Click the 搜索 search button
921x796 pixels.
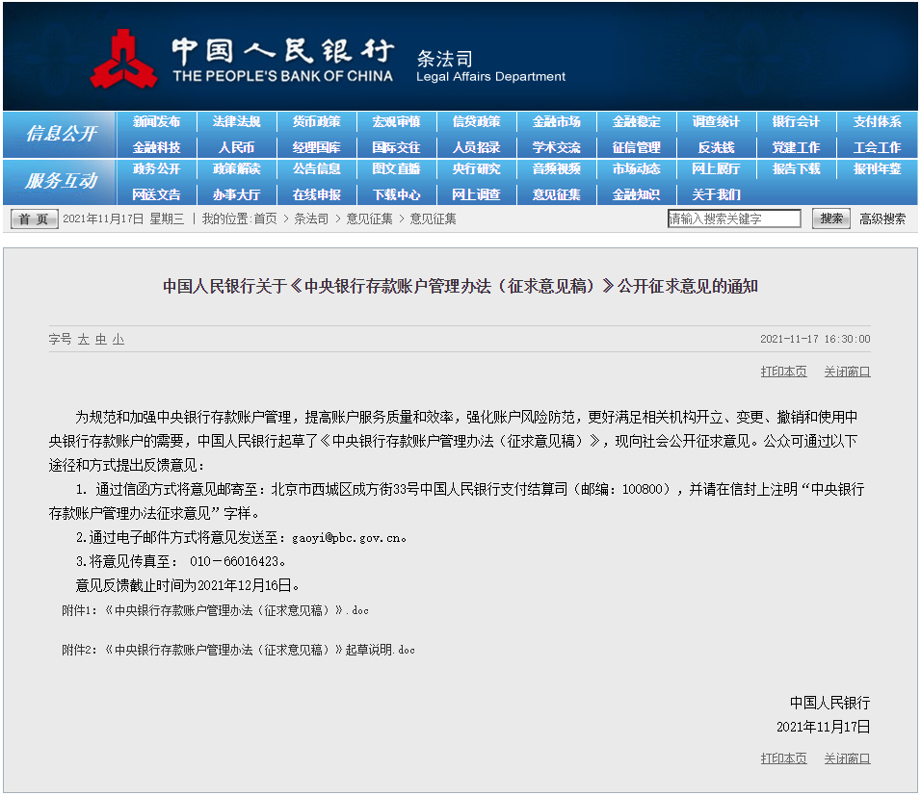(x=830, y=218)
